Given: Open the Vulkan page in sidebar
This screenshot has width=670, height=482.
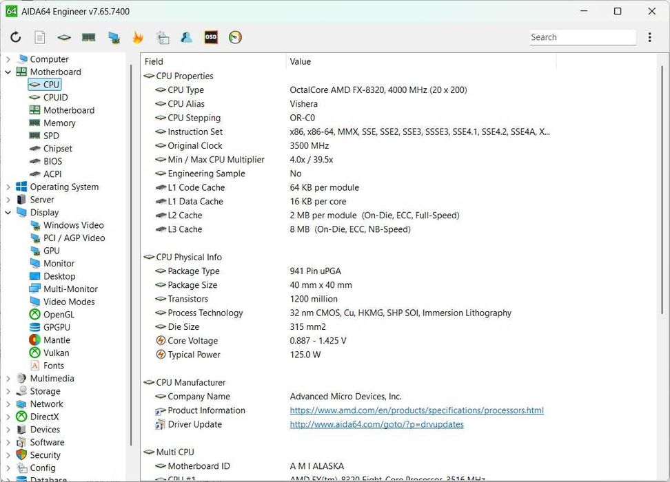Looking at the screenshot, I should pos(56,353).
